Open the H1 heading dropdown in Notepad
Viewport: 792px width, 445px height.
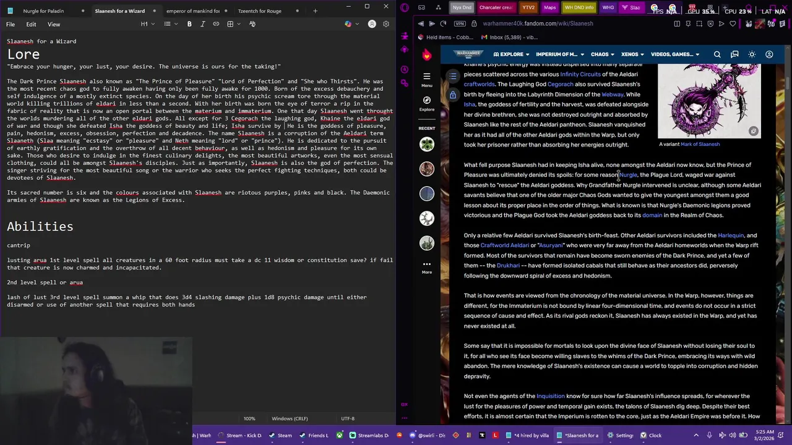[x=147, y=24]
